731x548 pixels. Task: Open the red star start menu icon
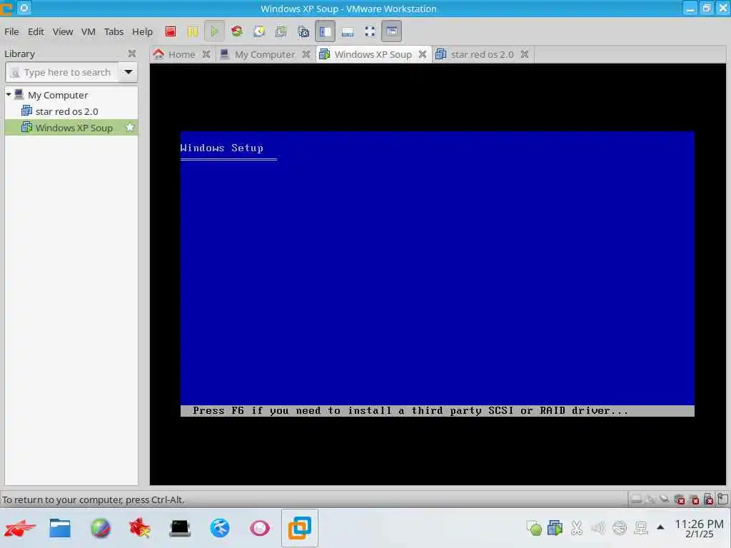19,529
